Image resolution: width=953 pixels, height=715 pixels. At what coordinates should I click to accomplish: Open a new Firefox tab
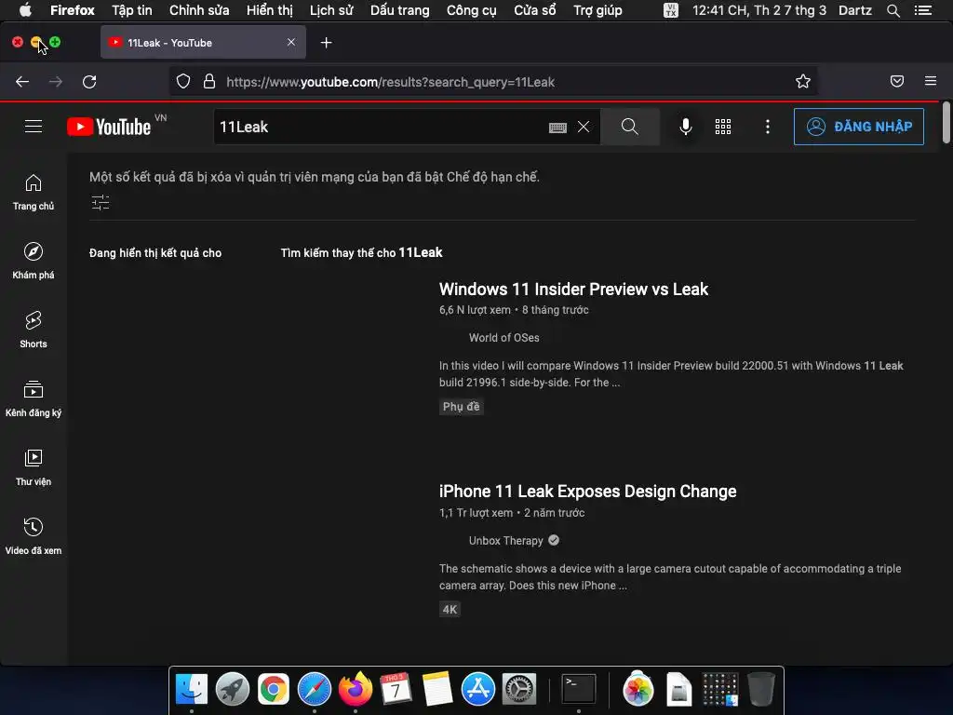[x=327, y=43]
